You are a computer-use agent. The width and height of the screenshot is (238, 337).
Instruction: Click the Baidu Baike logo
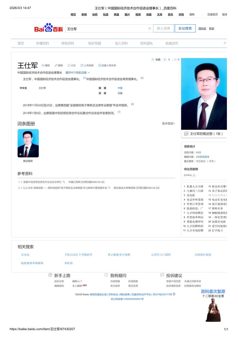point(49,28)
